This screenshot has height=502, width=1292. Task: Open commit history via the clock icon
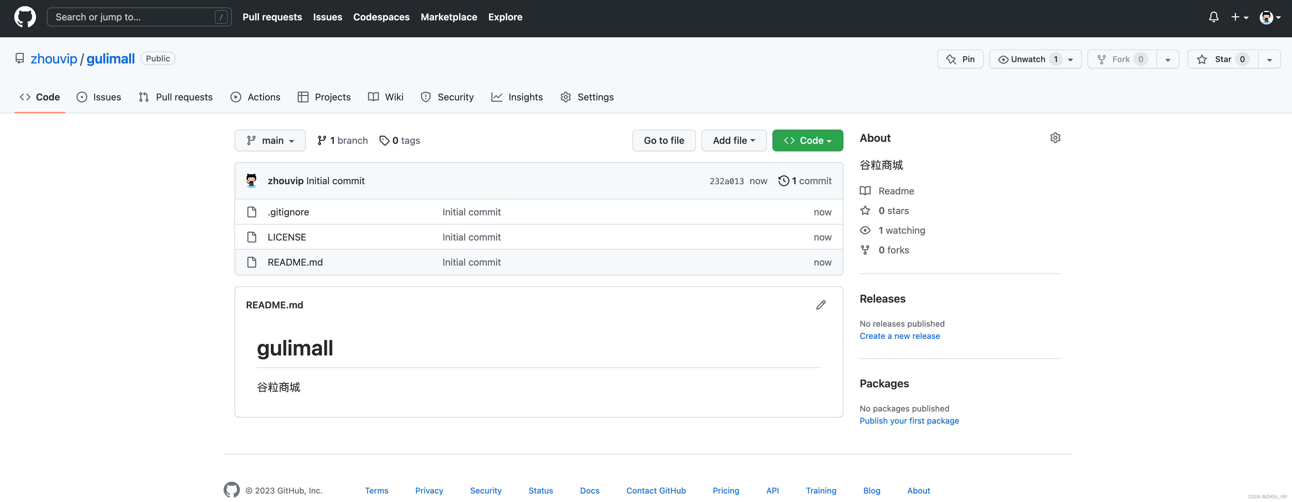(x=784, y=181)
